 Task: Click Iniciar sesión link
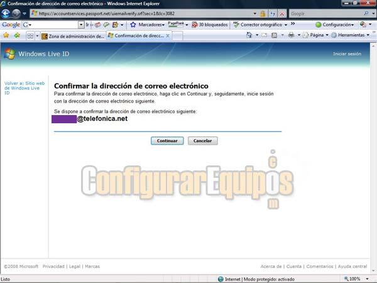[x=347, y=53]
